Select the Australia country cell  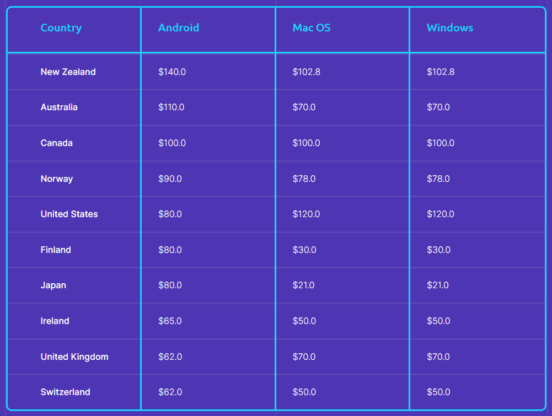coord(59,107)
